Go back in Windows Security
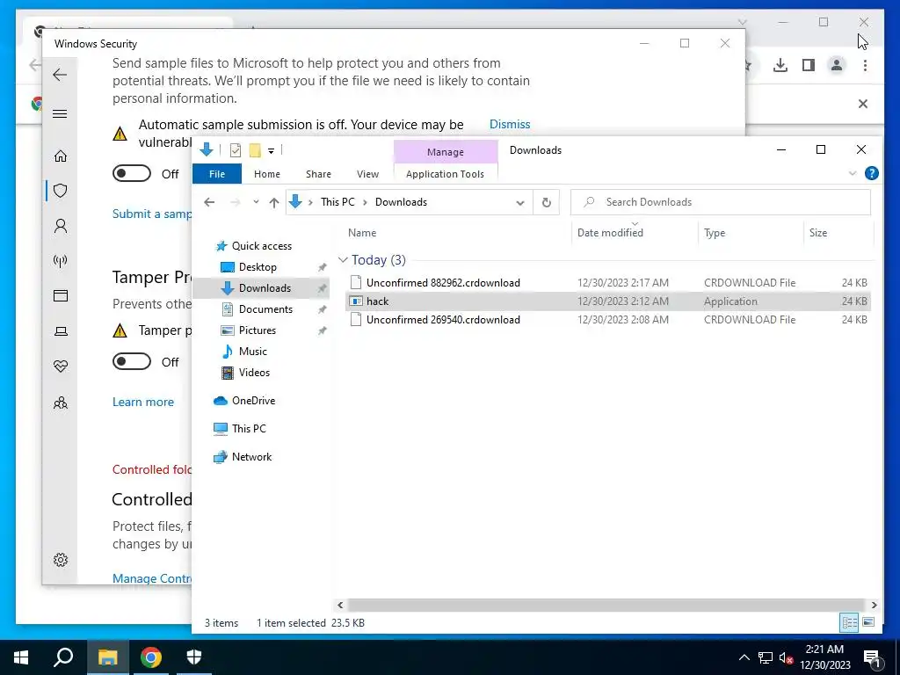 click(60, 75)
